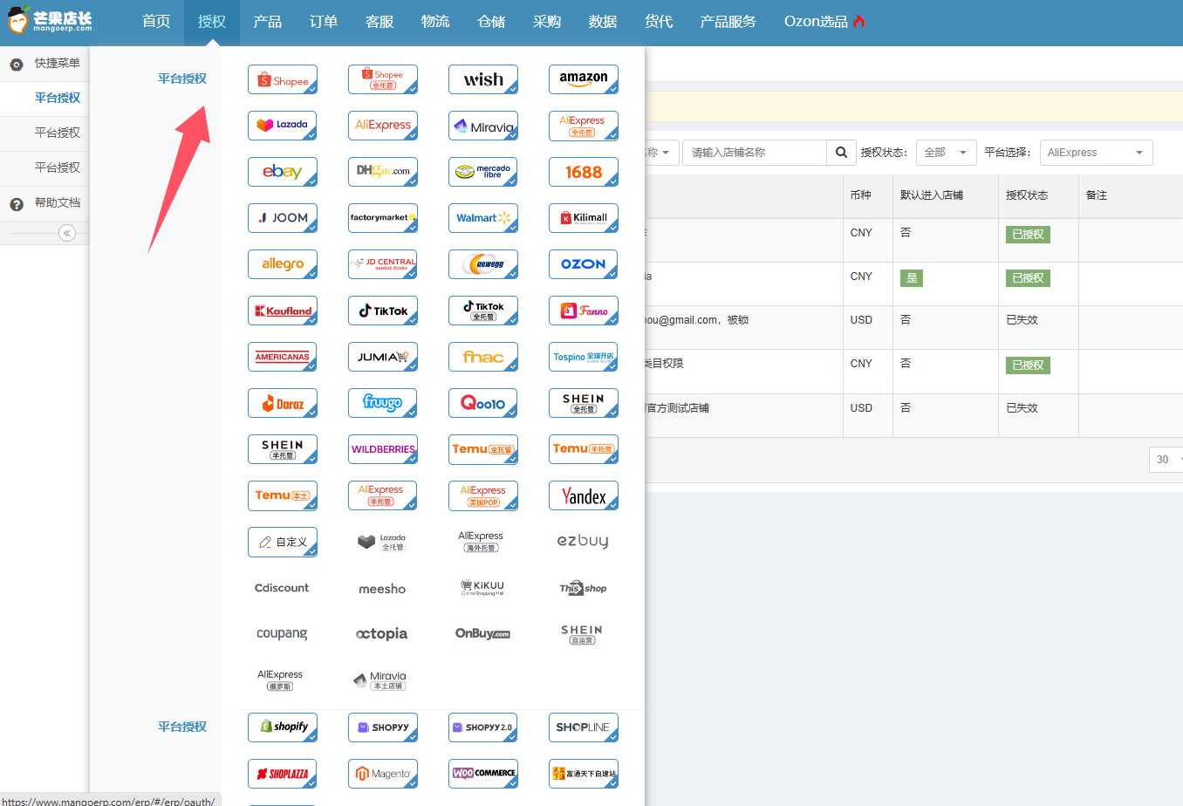The height and width of the screenshot is (806, 1183).
Task: Open the SHOPLINE platform
Action: click(x=584, y=727)
